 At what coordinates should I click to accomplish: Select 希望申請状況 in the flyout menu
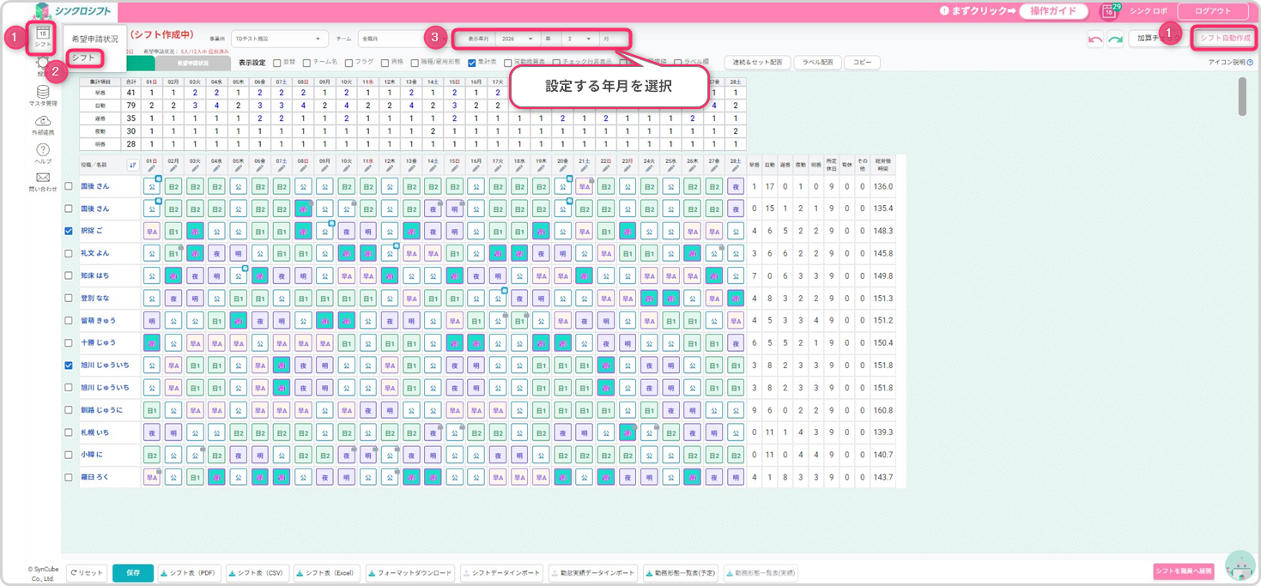95,39
